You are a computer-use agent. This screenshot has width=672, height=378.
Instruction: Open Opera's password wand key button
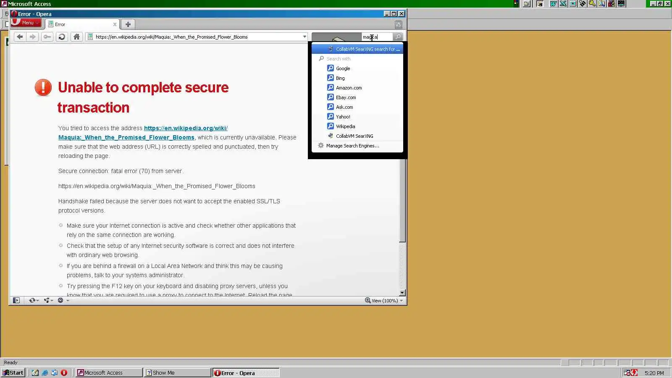point(47,37)
